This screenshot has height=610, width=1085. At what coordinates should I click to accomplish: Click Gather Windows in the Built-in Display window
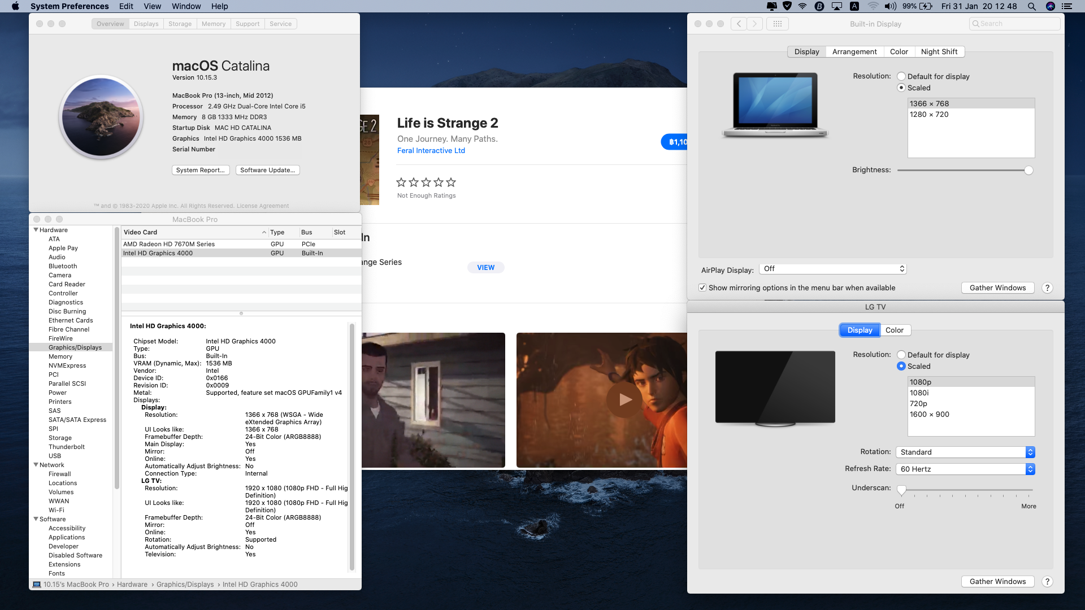pyautogui.click(x=998, y=288)
